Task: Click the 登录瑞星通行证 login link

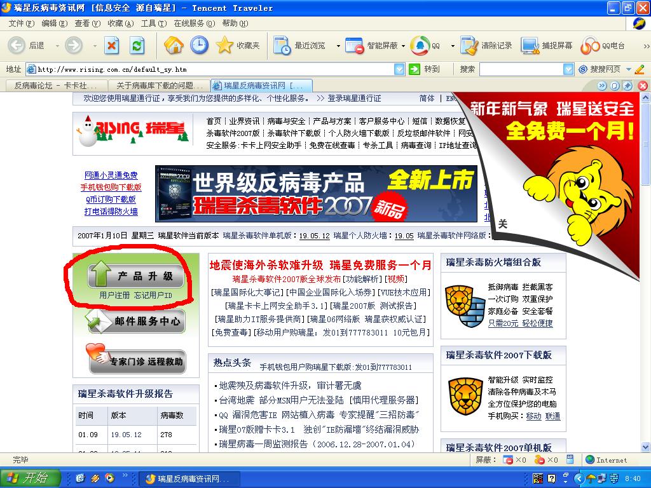Action: click(x=354, y=98)
